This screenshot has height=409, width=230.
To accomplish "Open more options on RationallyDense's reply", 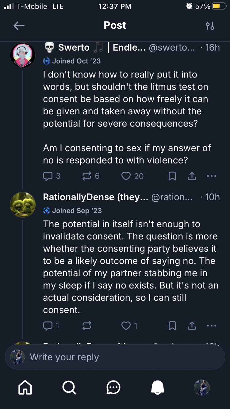I will coord(212,326).
